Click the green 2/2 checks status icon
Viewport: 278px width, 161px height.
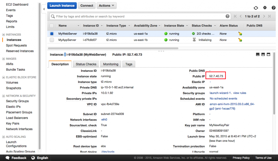193,34
